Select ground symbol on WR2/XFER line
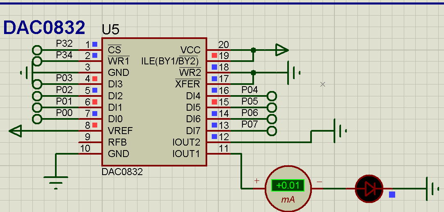This screenshot has height=212, width=444. [294, 73]
